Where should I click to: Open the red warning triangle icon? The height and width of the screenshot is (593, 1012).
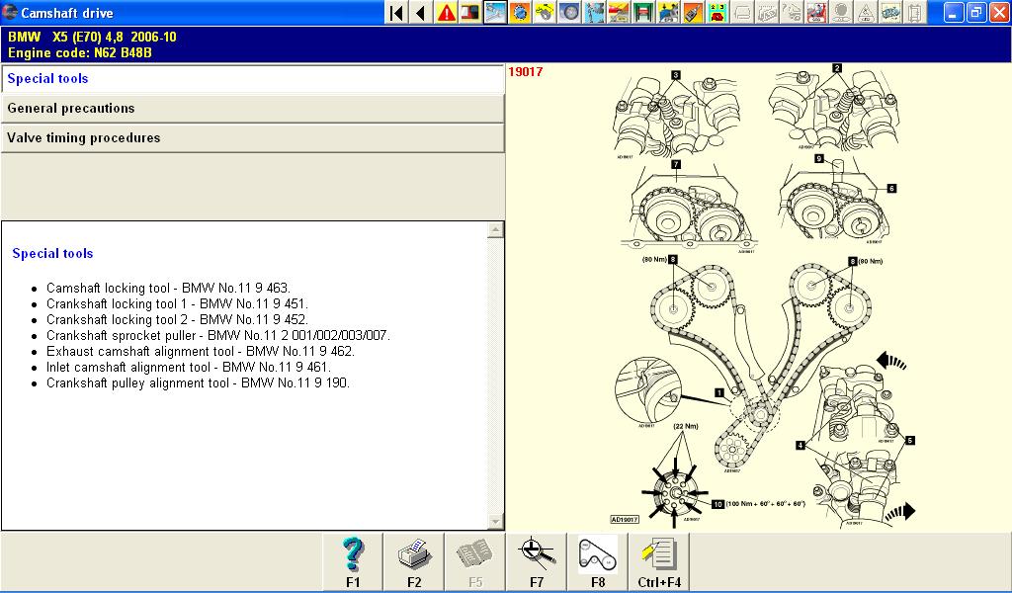coord(446,12)
